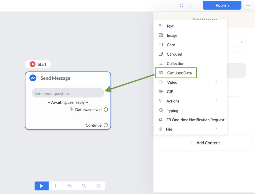Image resolution: width=255 pixels, height=194 pixels.
Task: Click the zoom out magnifier icon
Action: [x=84, y=186]
